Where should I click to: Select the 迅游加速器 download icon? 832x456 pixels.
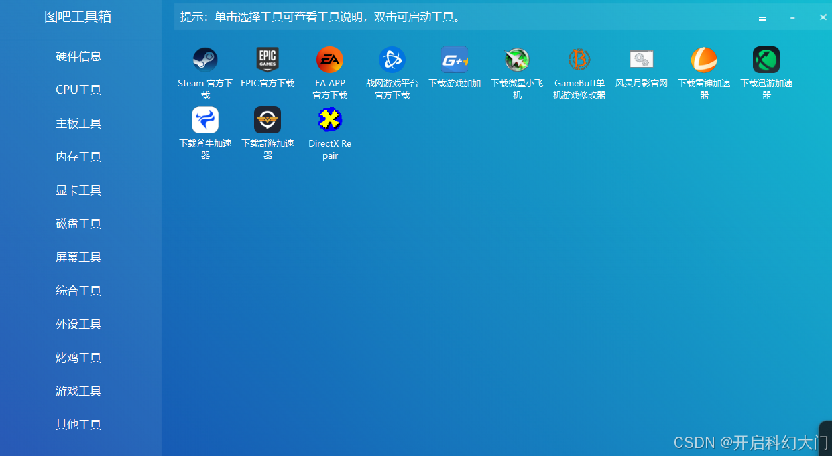point(766,60)
